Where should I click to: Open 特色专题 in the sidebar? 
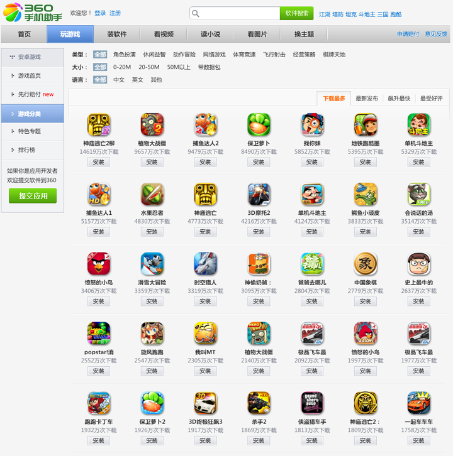pos(33,131)
